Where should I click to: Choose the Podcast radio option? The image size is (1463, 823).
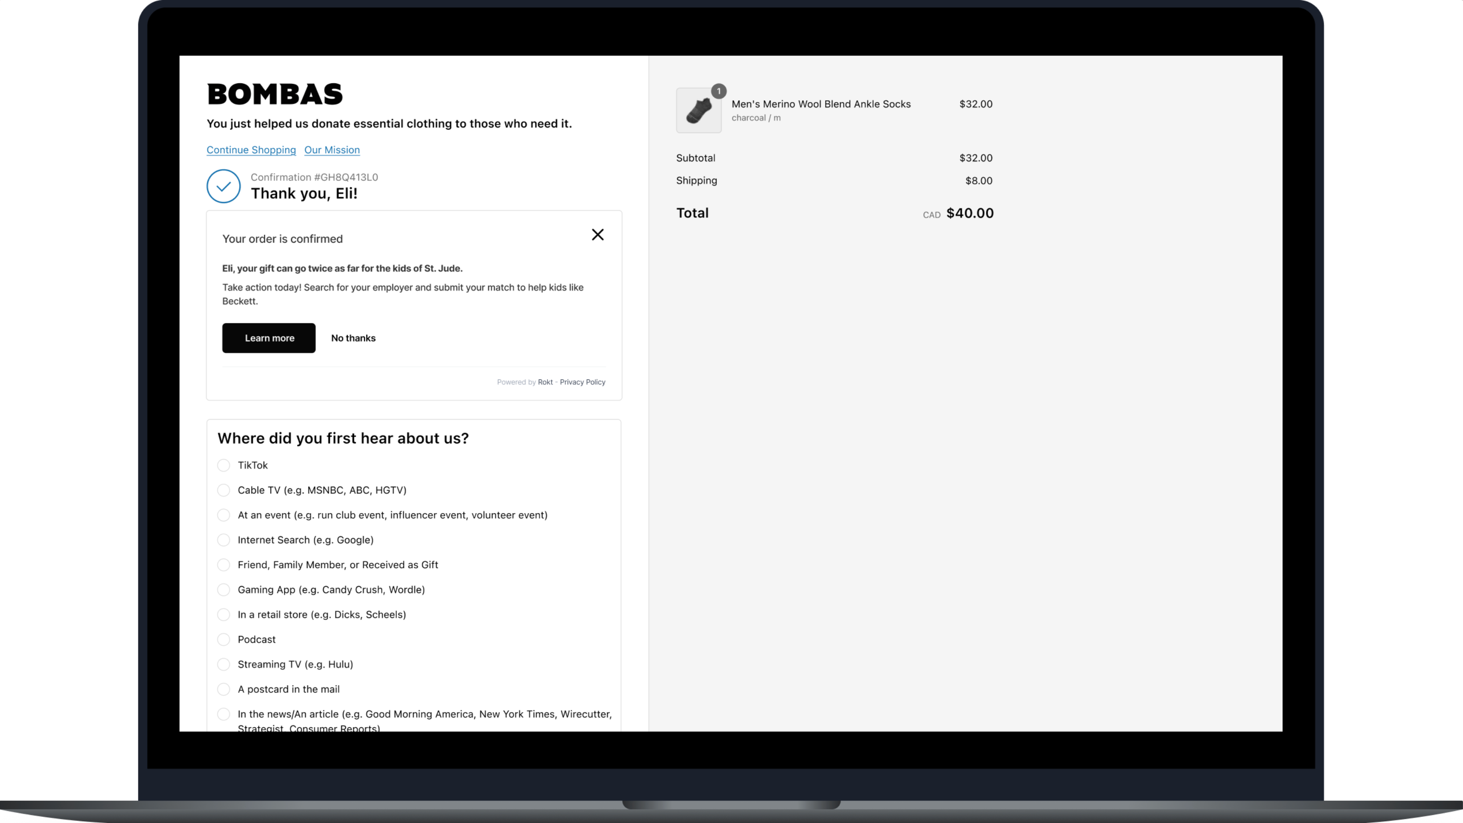point(224,640)
